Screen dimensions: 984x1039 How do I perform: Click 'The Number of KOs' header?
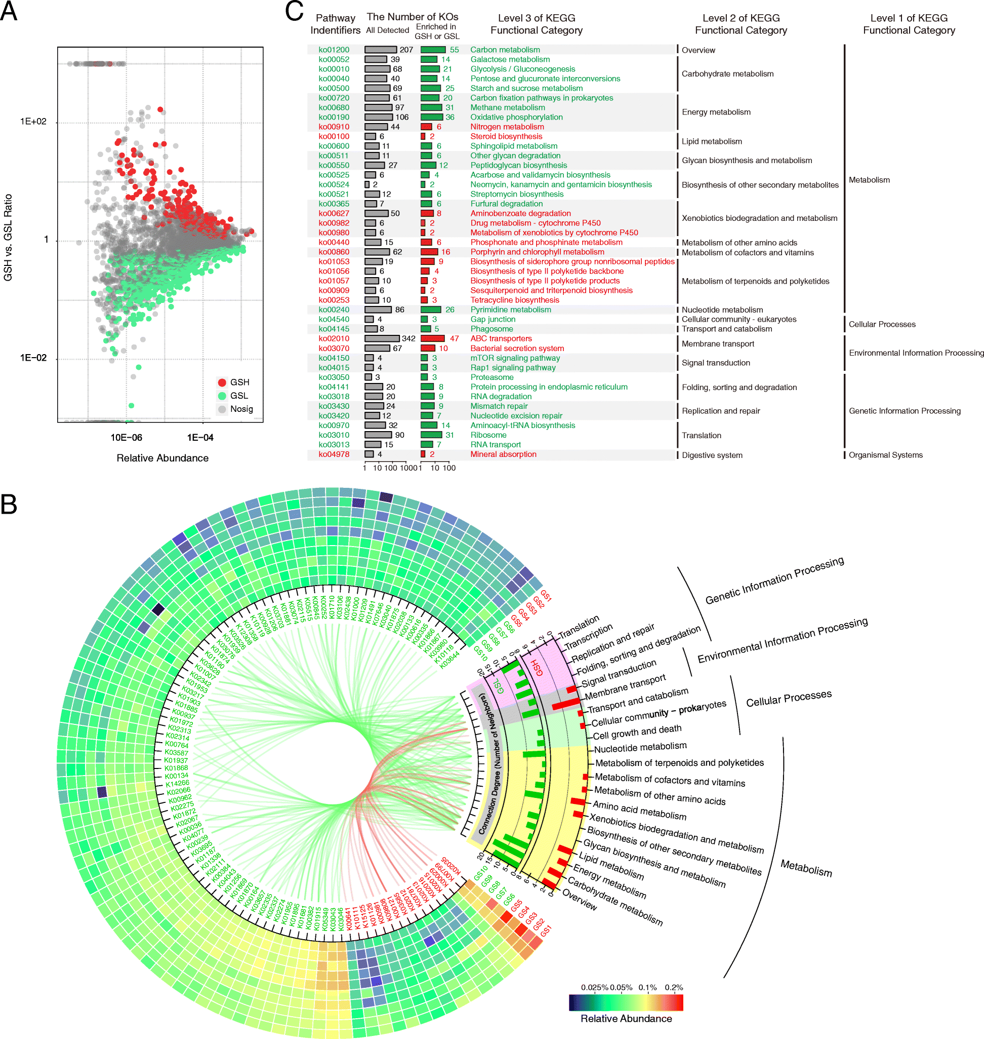412,17
